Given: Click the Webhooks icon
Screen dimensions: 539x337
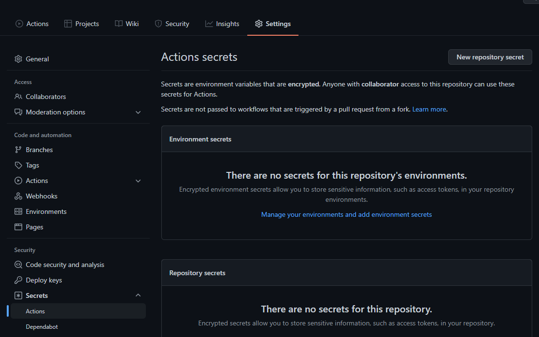Looking at the screenshot, I should click(x=18, y=196).
